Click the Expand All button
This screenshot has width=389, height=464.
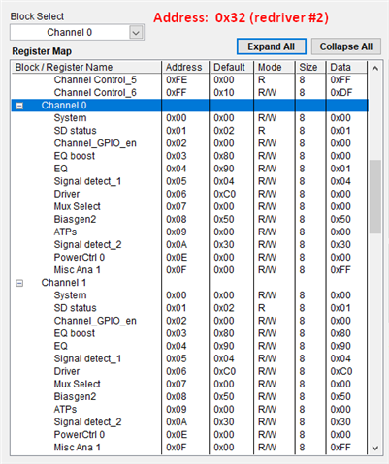click(271, 46)
